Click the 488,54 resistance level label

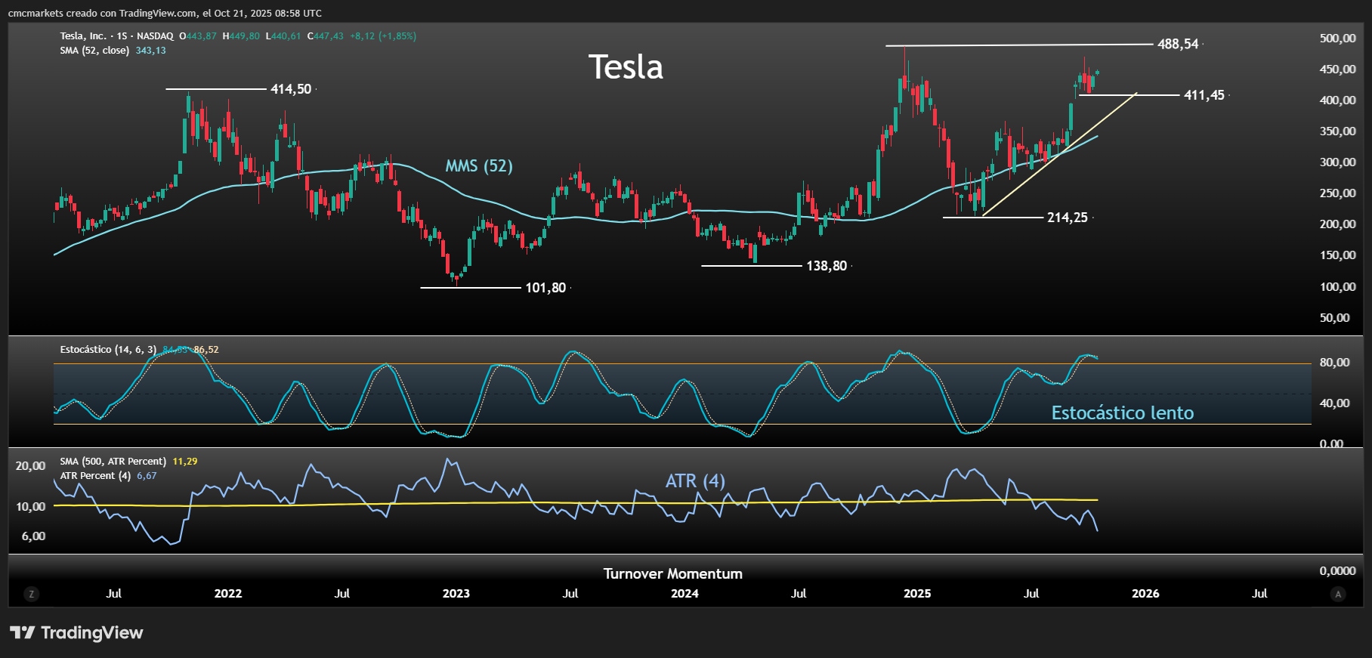[1178, 45]
